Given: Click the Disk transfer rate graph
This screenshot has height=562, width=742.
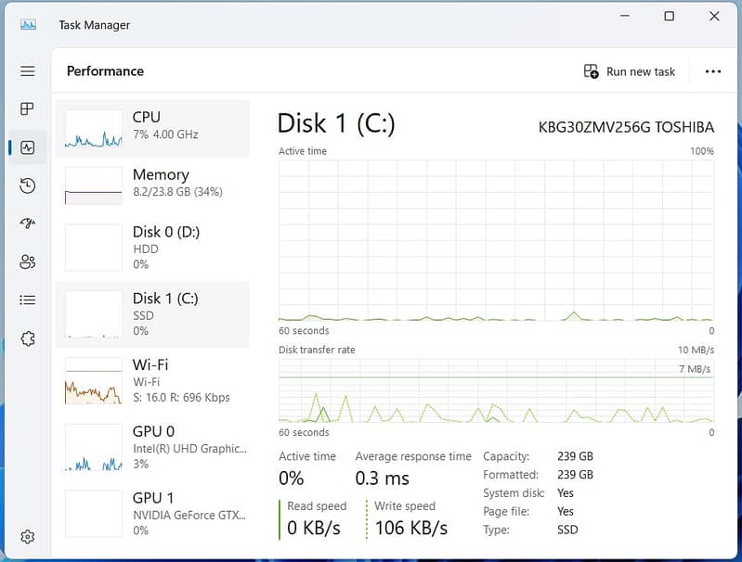Looking at the screenshot, I should pos(496,390).
